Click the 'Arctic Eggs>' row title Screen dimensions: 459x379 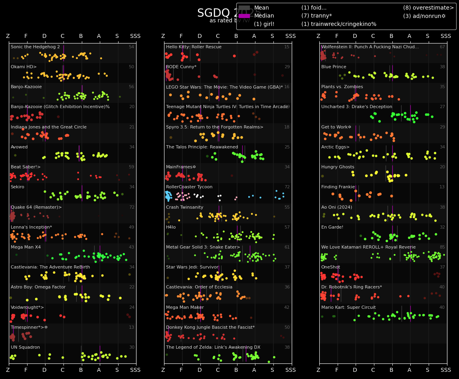click(335, 147)
